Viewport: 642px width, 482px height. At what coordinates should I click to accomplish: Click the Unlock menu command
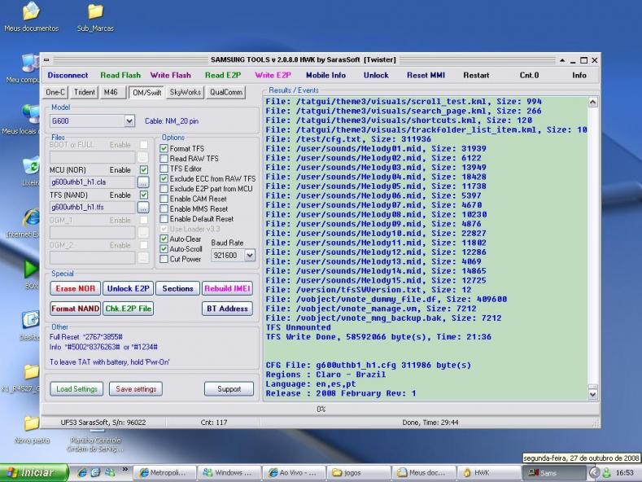click(376, 75)
